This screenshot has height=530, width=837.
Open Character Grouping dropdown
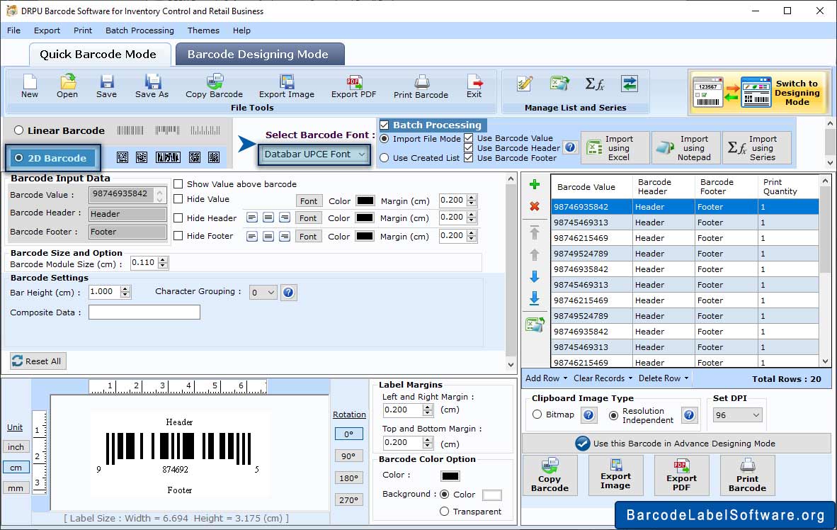click(x=263, y=292)
